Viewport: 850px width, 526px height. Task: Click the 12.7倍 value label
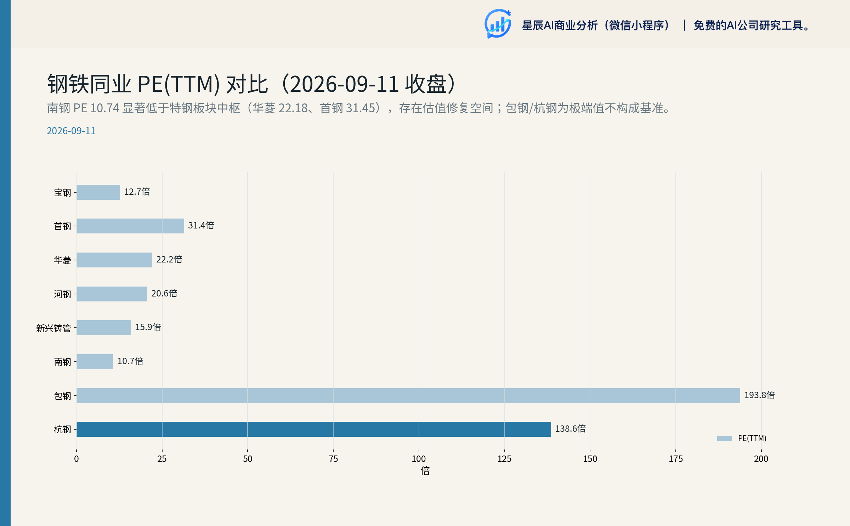(137, 192)
